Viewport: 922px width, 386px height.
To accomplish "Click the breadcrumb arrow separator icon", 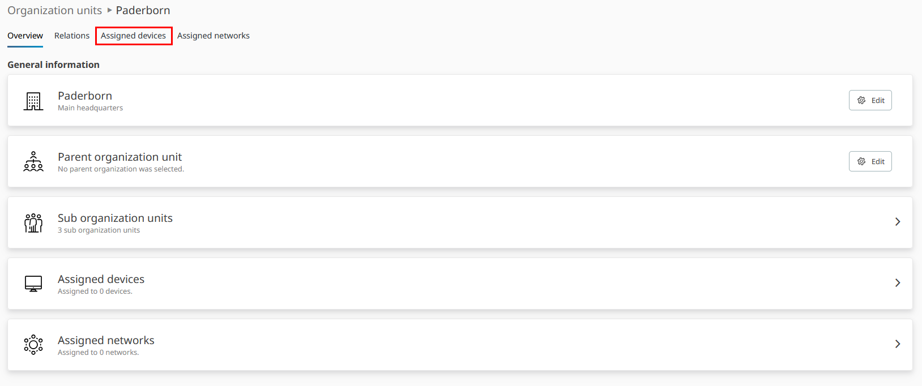I will click(x=109, y=10).
